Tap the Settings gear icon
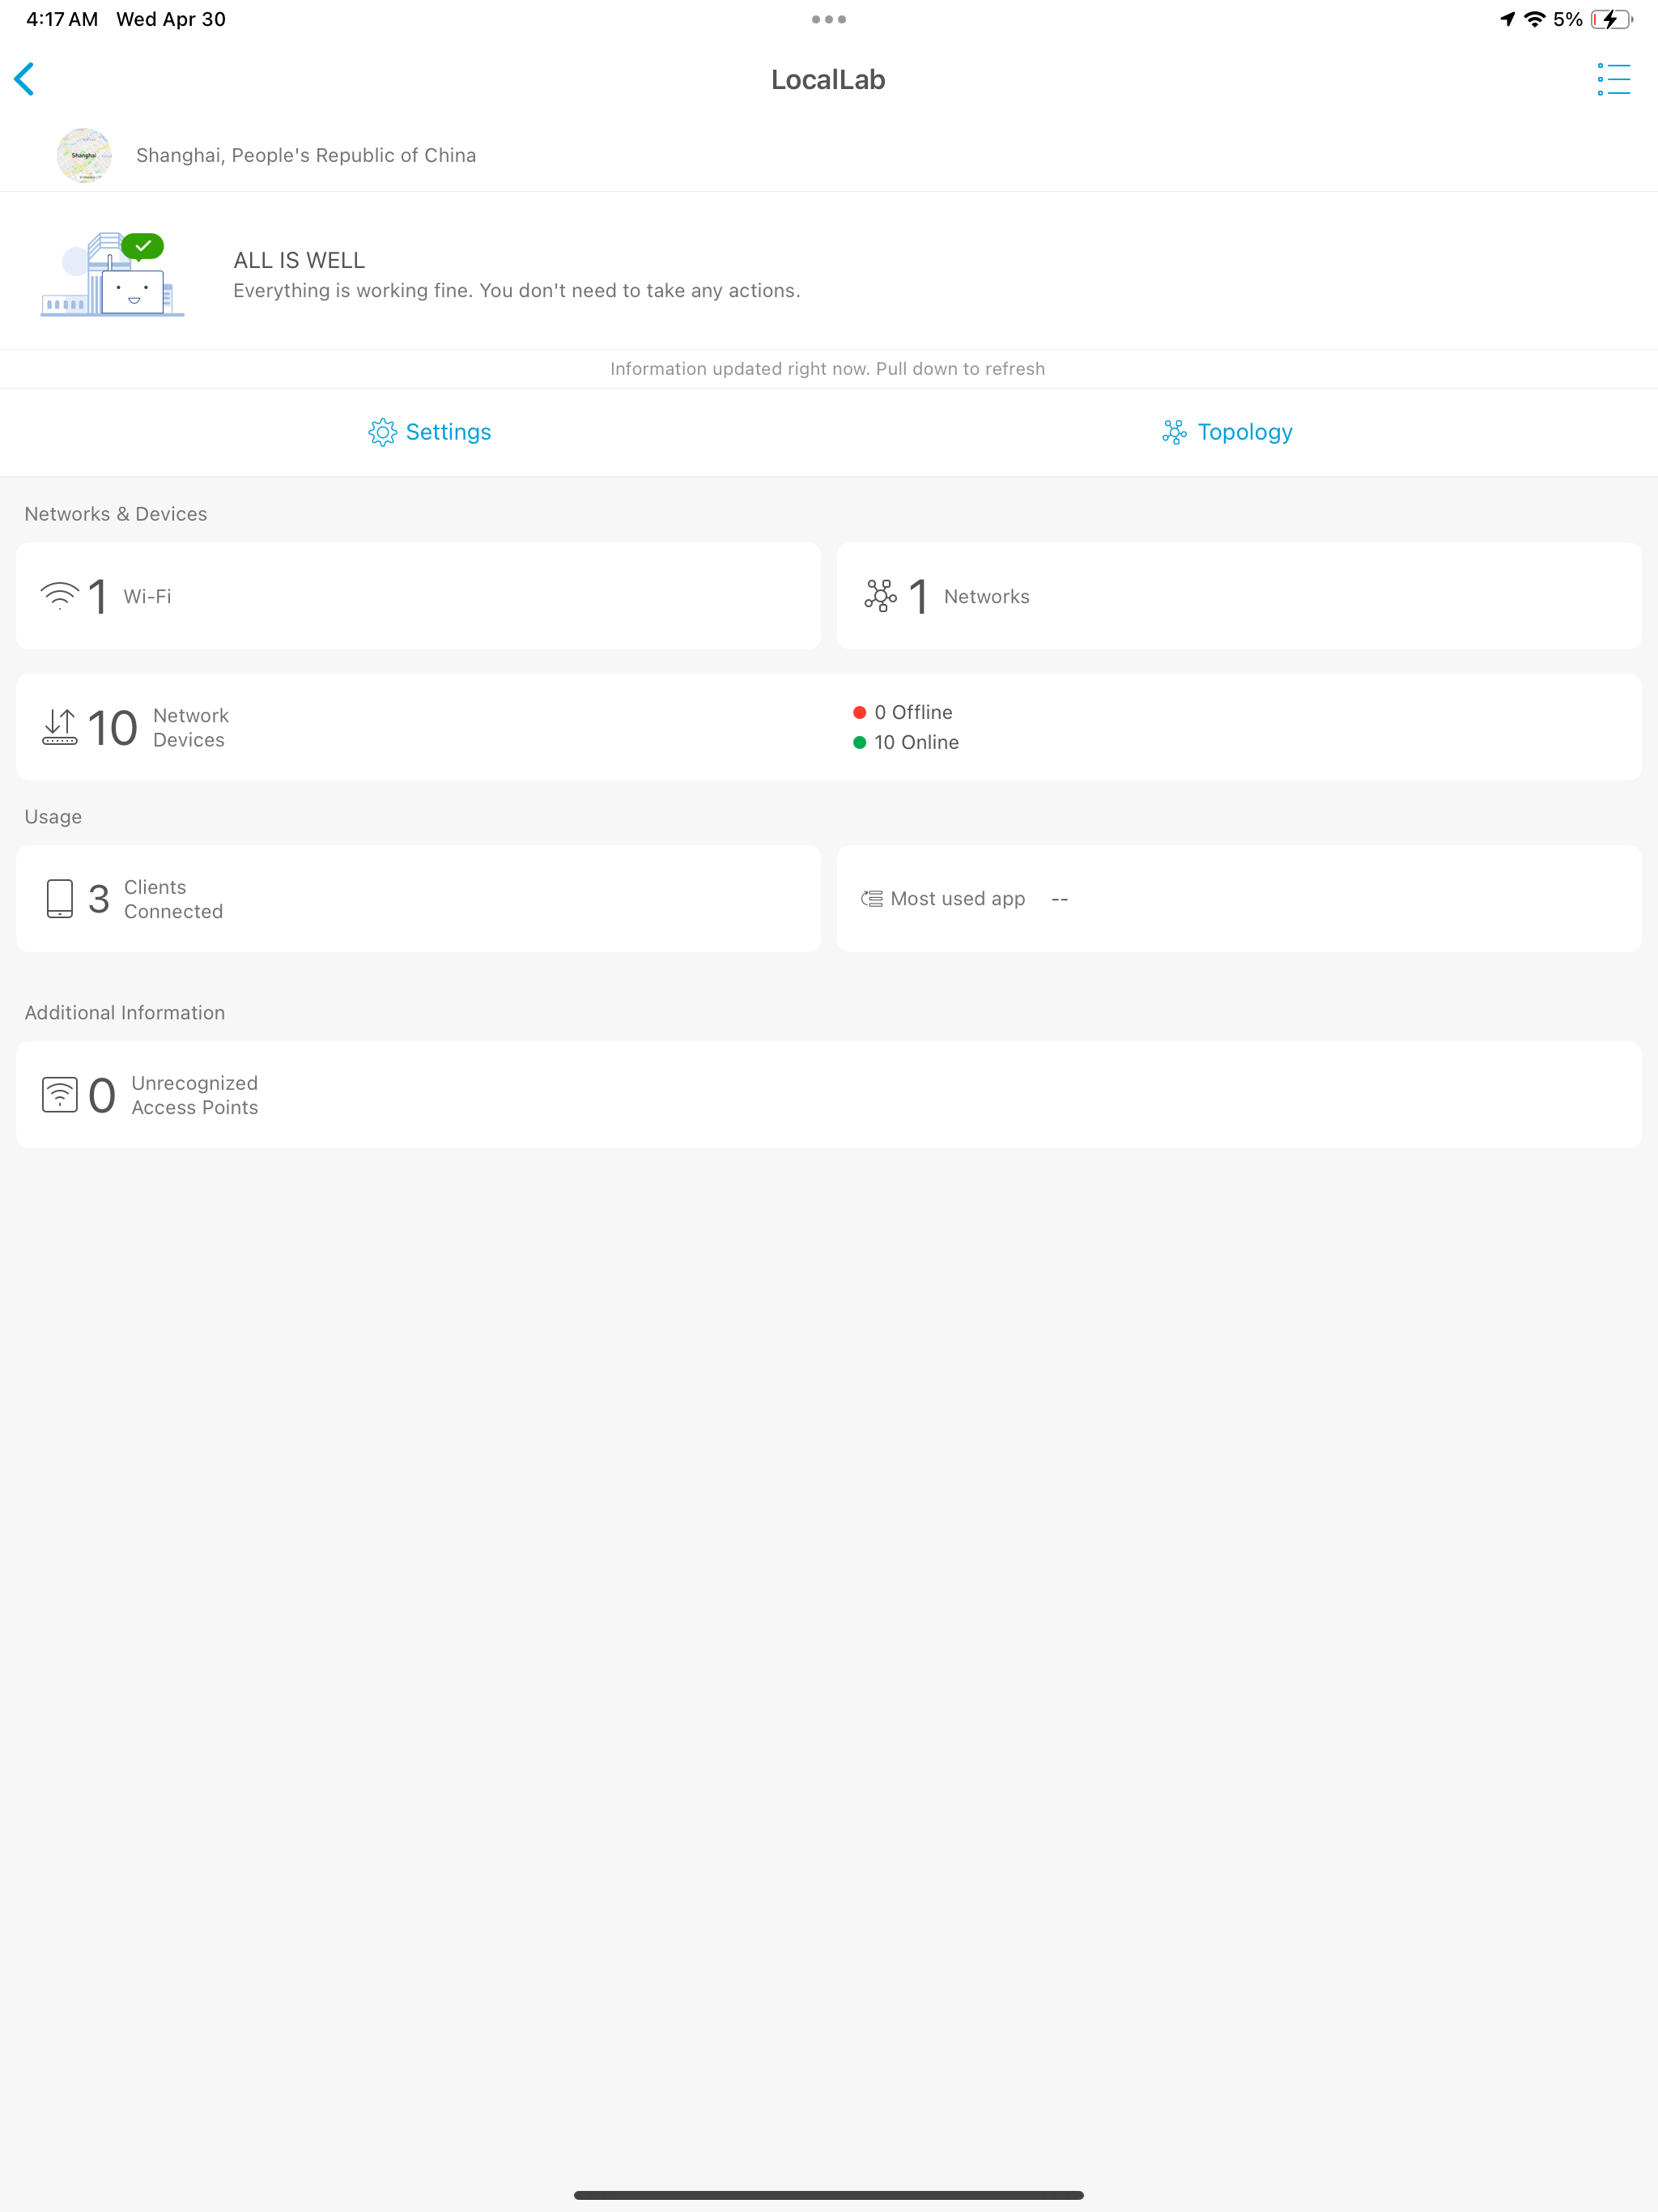This screenshot has width=1658, height=2212. click(x=382, y=432)
